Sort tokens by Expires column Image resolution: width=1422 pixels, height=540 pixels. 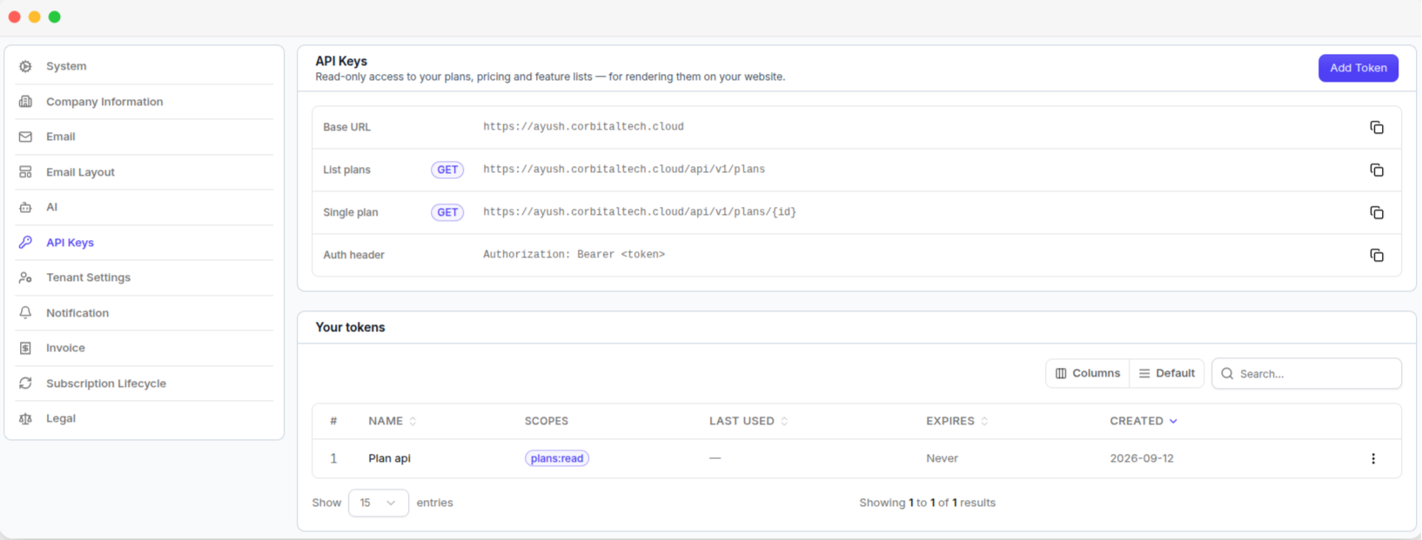tap(984, 421)
